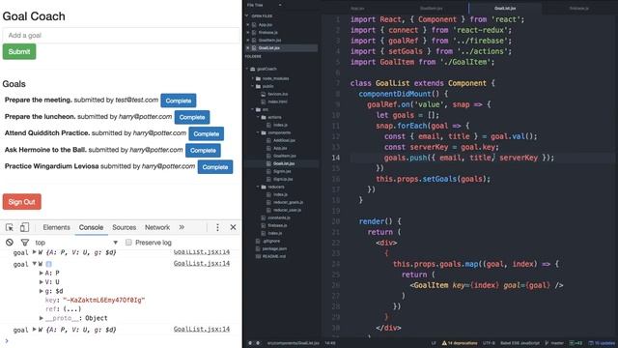Image resolution: width=618 pixels, height=348 pixels.
Task: Click the red Sign Out button
Action: click(21, 202)
